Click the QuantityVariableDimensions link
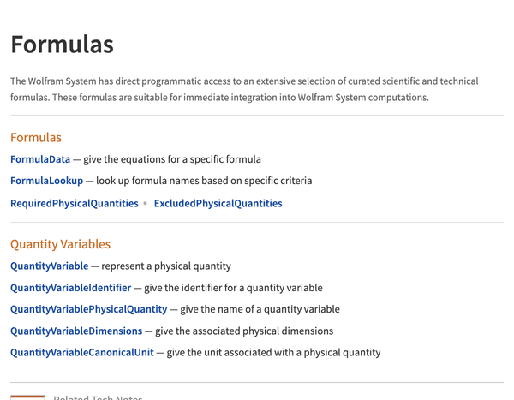 pyautogui.click(x=76, y=331)
